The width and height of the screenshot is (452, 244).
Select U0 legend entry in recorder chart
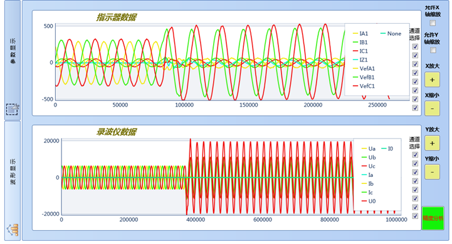pos(369,201)
